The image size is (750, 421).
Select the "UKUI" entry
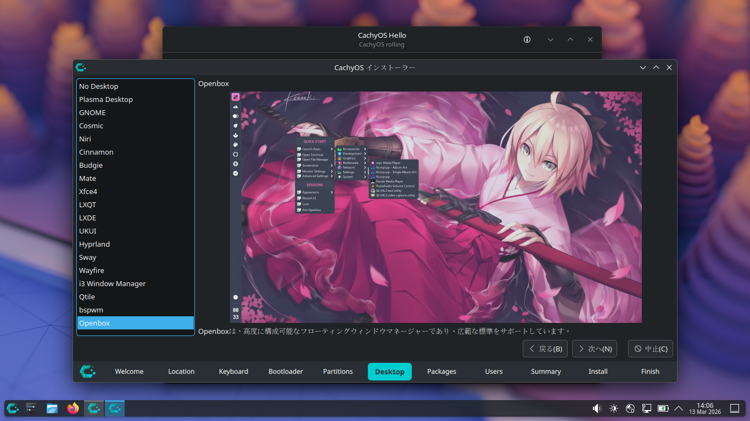point(136,231)
